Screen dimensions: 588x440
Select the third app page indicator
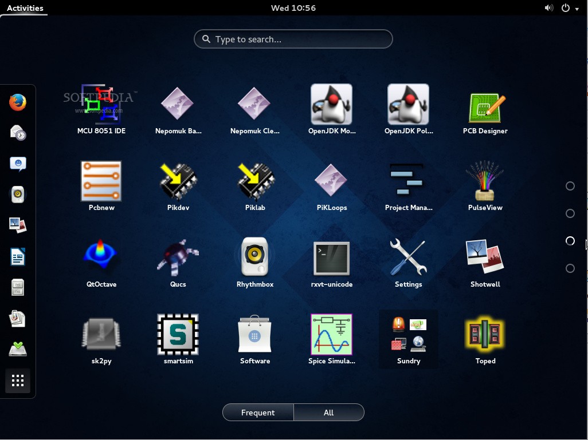pos(570,241)
